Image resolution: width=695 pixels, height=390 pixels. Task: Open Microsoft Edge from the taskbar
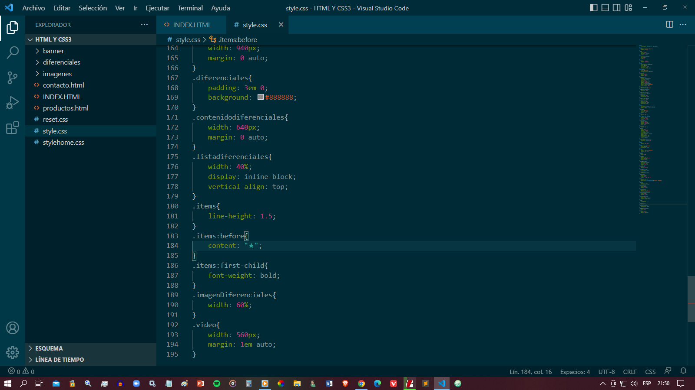[x=377, y=383]
